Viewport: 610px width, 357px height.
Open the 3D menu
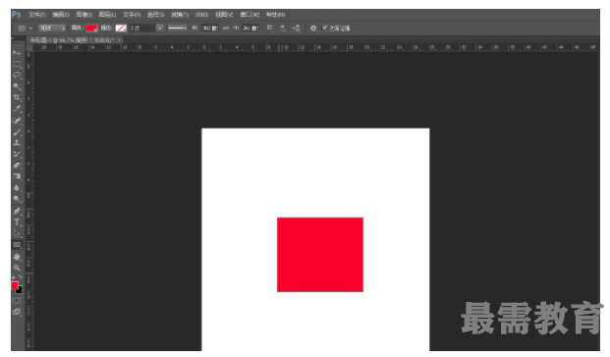point(201,15)
